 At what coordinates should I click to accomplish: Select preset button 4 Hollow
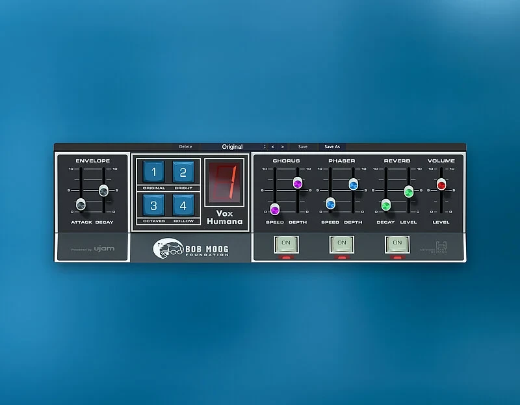183,206
